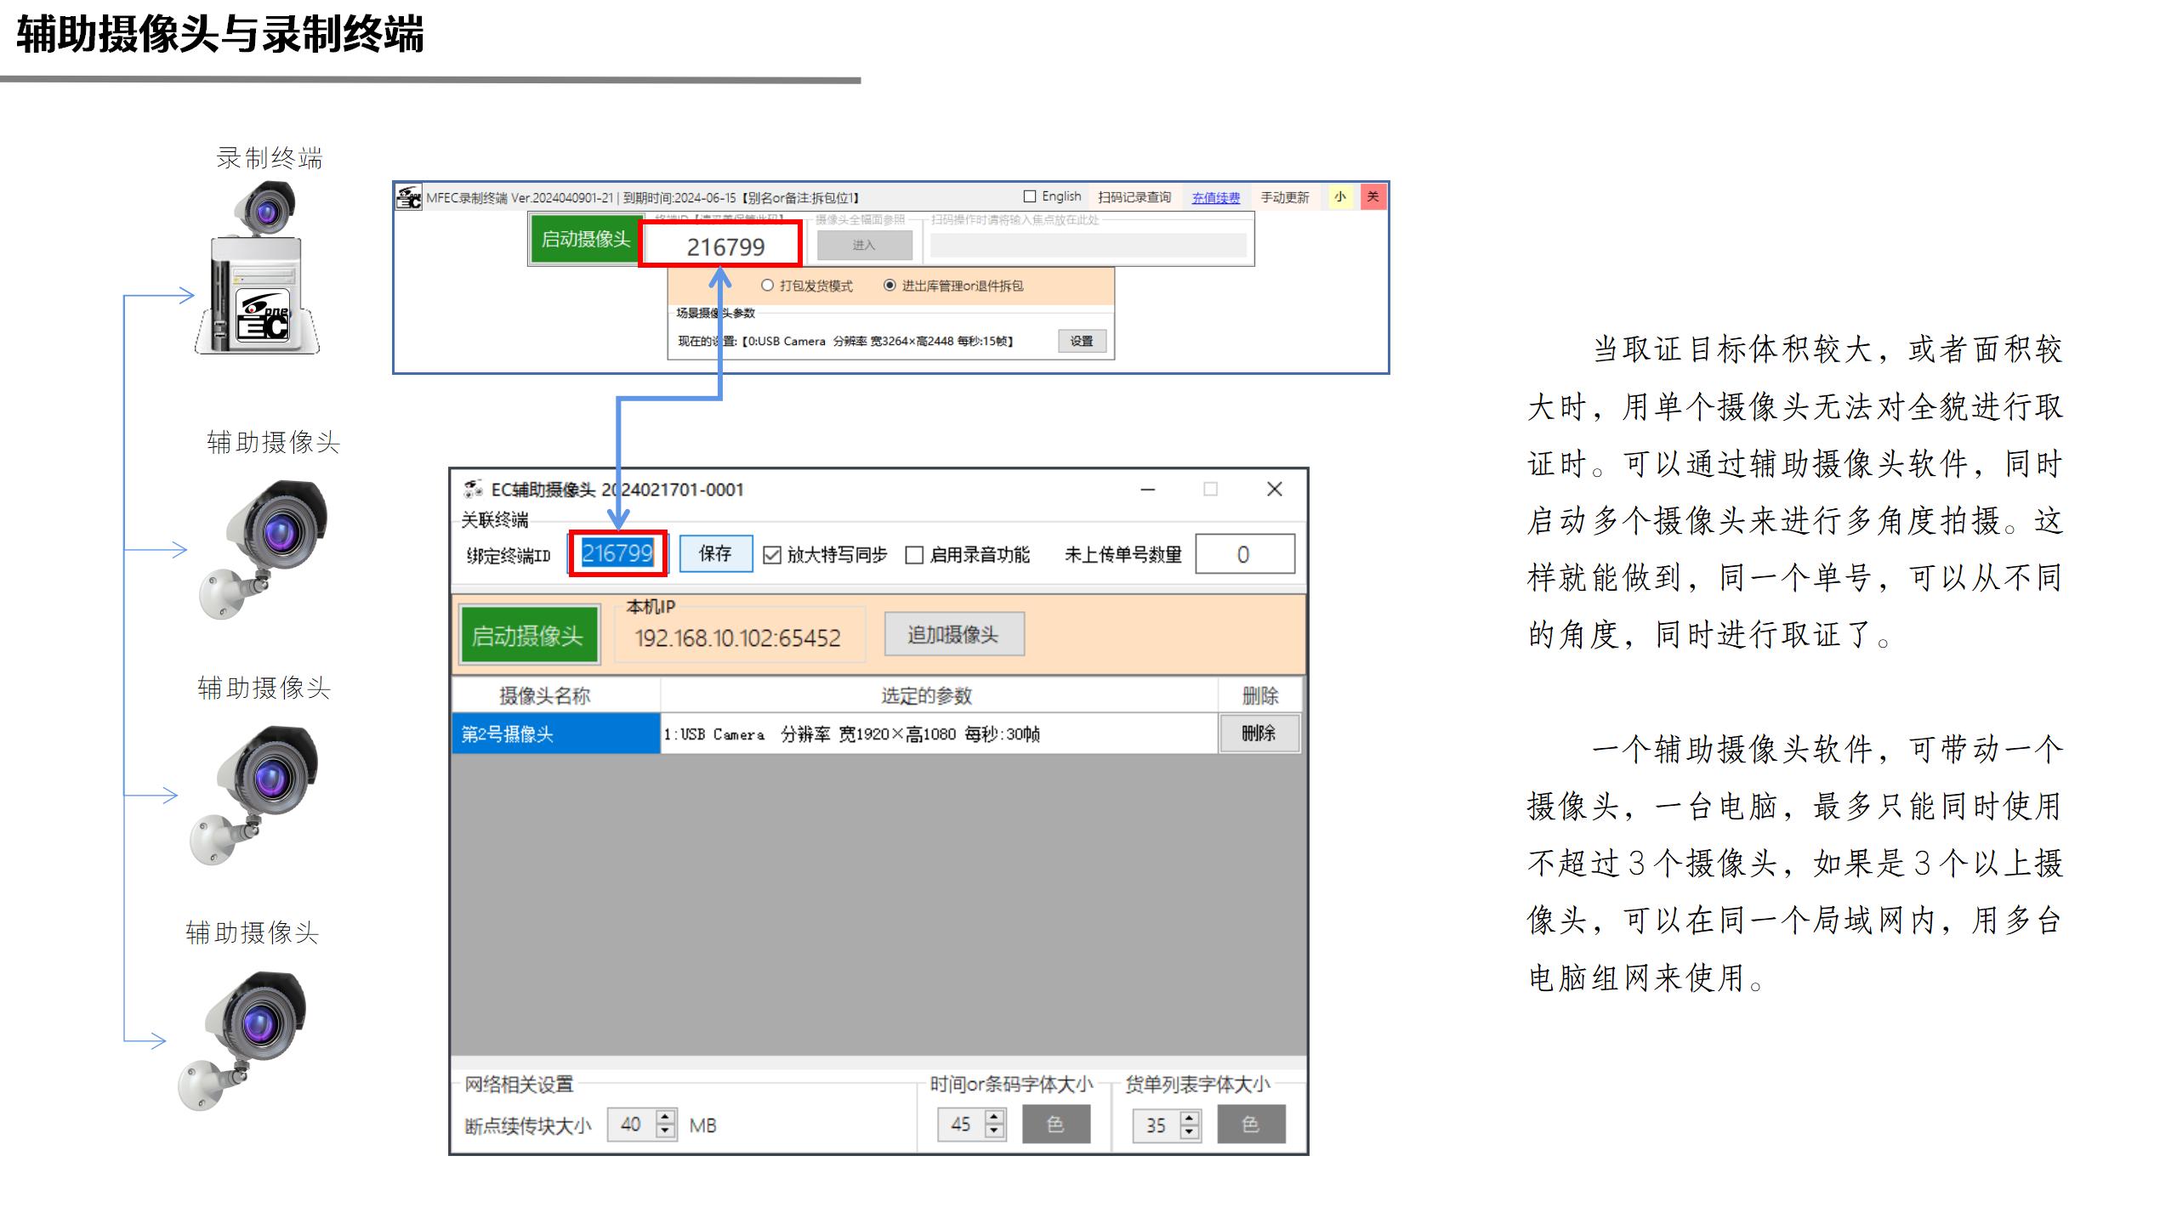2177x1224 pixels.
Task: Click the yellow 小 minimize button
Action: pyautogui.click(x=1340, y=197)
